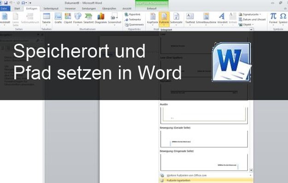Viewport: 288px width, 183px height.
Task: Open the Kopfzeile header gallery
Action: tap(153, 19)
